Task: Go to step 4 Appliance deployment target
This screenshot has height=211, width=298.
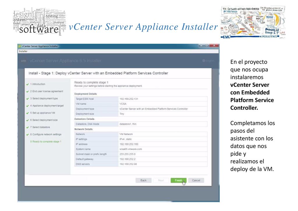Action: [47, 106]
